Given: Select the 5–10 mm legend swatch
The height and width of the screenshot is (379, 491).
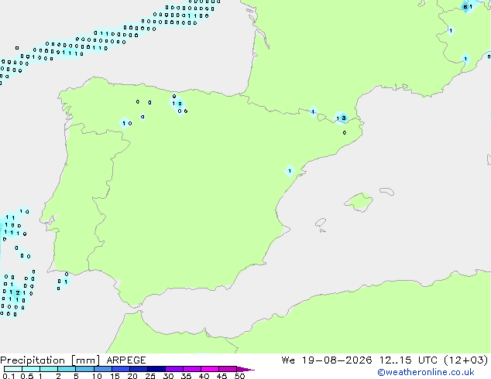Looking at the screenshot, I should pos(84,369).
